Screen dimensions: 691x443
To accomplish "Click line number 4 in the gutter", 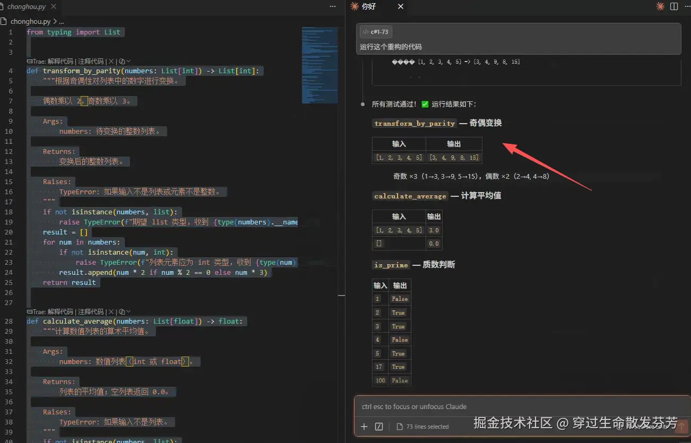I will 11,71.
